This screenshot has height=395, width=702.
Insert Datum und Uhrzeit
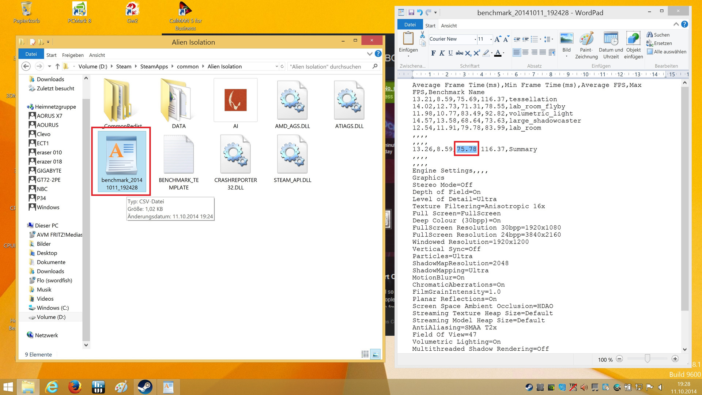(x=611, y=45)
